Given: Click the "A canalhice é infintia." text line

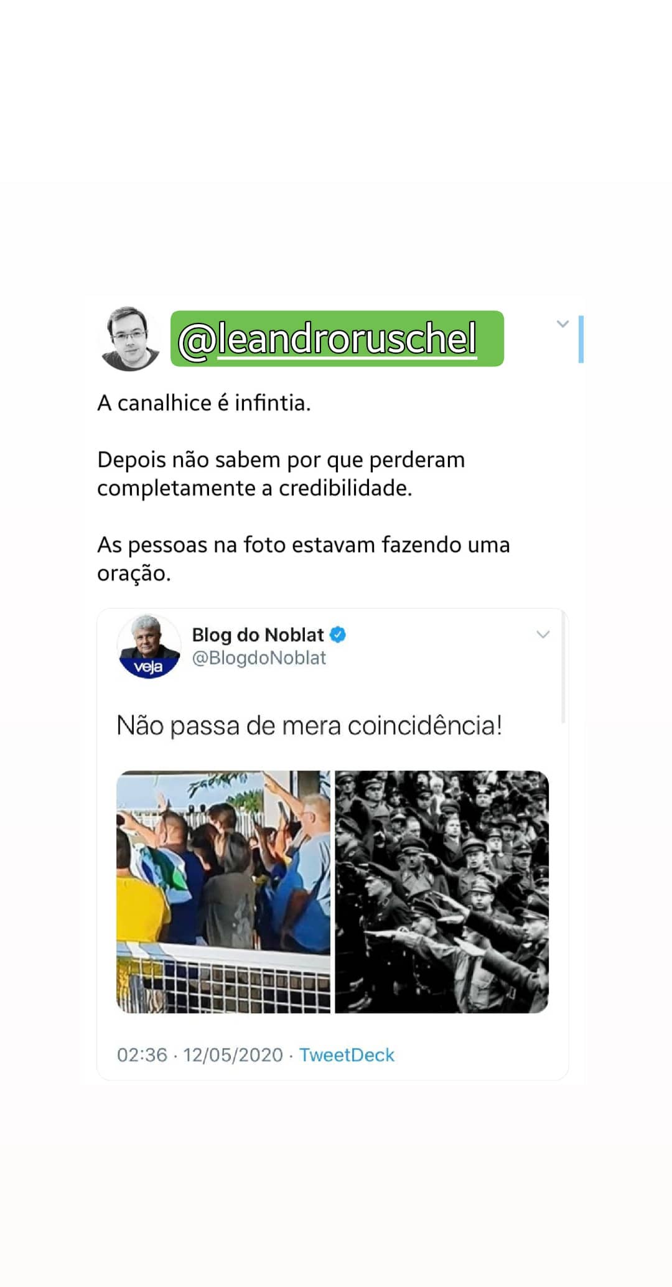Looking at the screenshot, I should pyautogui.click(x=203, y=403).
